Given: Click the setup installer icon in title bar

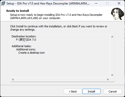Looking at the screenshot, I should click(x=3, y=4).
